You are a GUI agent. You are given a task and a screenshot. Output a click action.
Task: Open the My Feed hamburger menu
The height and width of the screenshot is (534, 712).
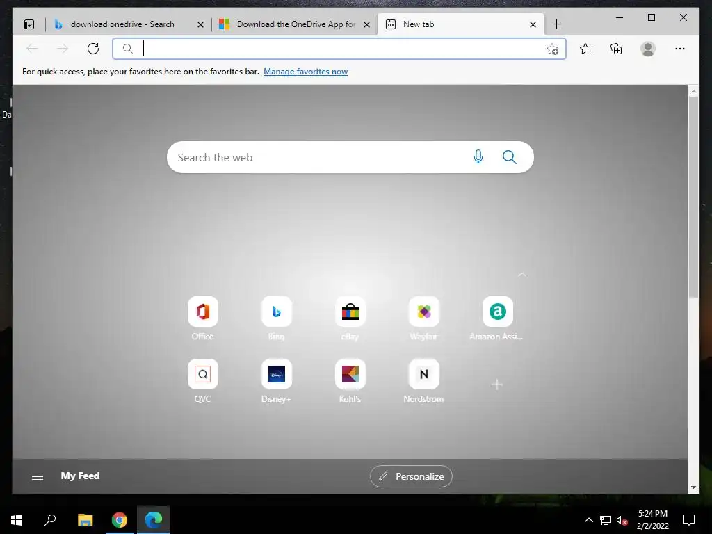click(38, 476)
